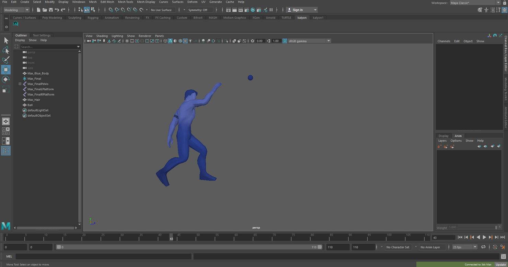
Task: Play the animation forwards
Action: 484,237
